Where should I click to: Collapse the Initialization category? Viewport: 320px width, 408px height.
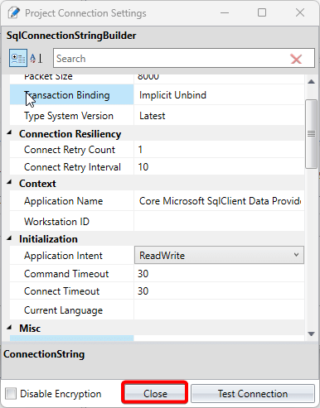[9, 238]
